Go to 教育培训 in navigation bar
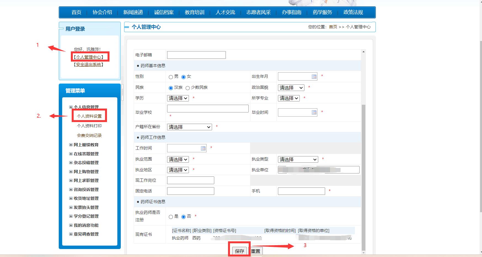Image resolution: width=482 pixels, height=257 pixels. 194,12
